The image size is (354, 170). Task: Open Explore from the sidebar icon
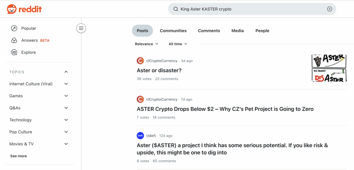[14, 53]
